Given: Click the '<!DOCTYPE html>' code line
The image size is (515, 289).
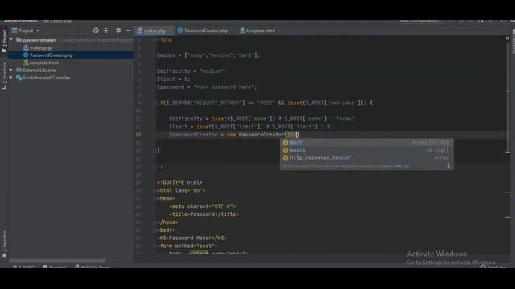Looking at the screenshot, I should click(x=179, y=182).
